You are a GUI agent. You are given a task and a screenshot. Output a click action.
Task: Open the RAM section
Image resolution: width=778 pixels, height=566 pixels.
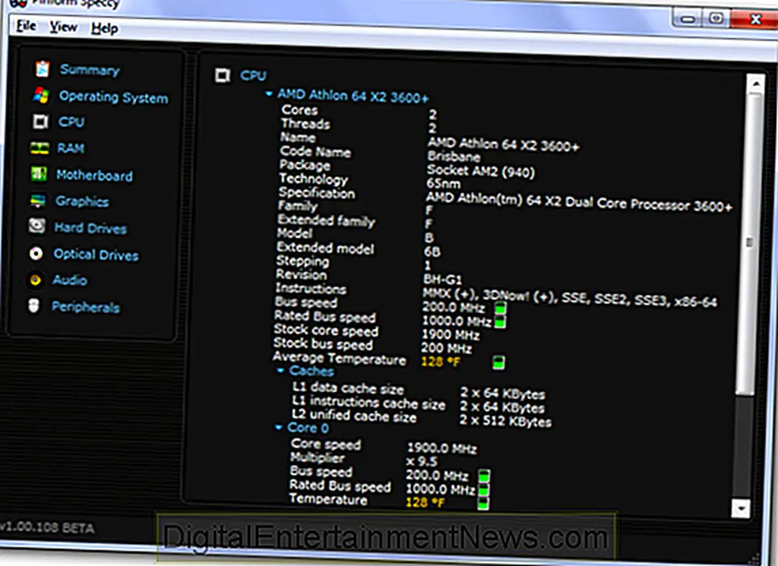[71, 148]
